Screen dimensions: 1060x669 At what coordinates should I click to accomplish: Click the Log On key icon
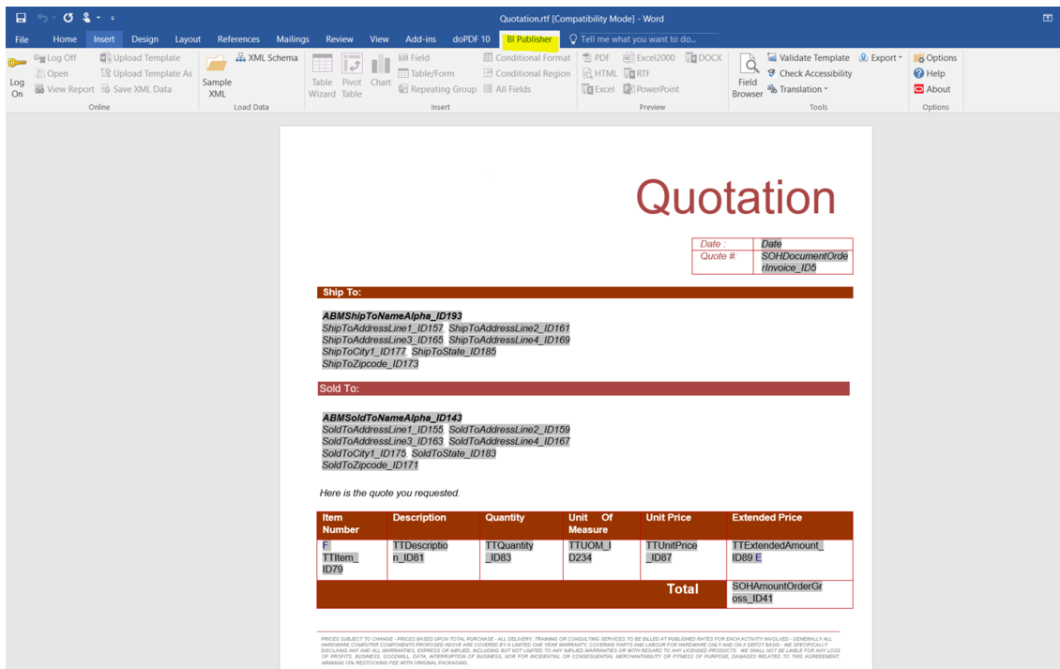point(17,63)
